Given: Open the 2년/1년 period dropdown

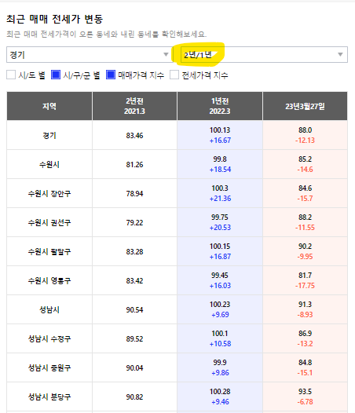Looking at the screenshot, I should tap(264, 55).
